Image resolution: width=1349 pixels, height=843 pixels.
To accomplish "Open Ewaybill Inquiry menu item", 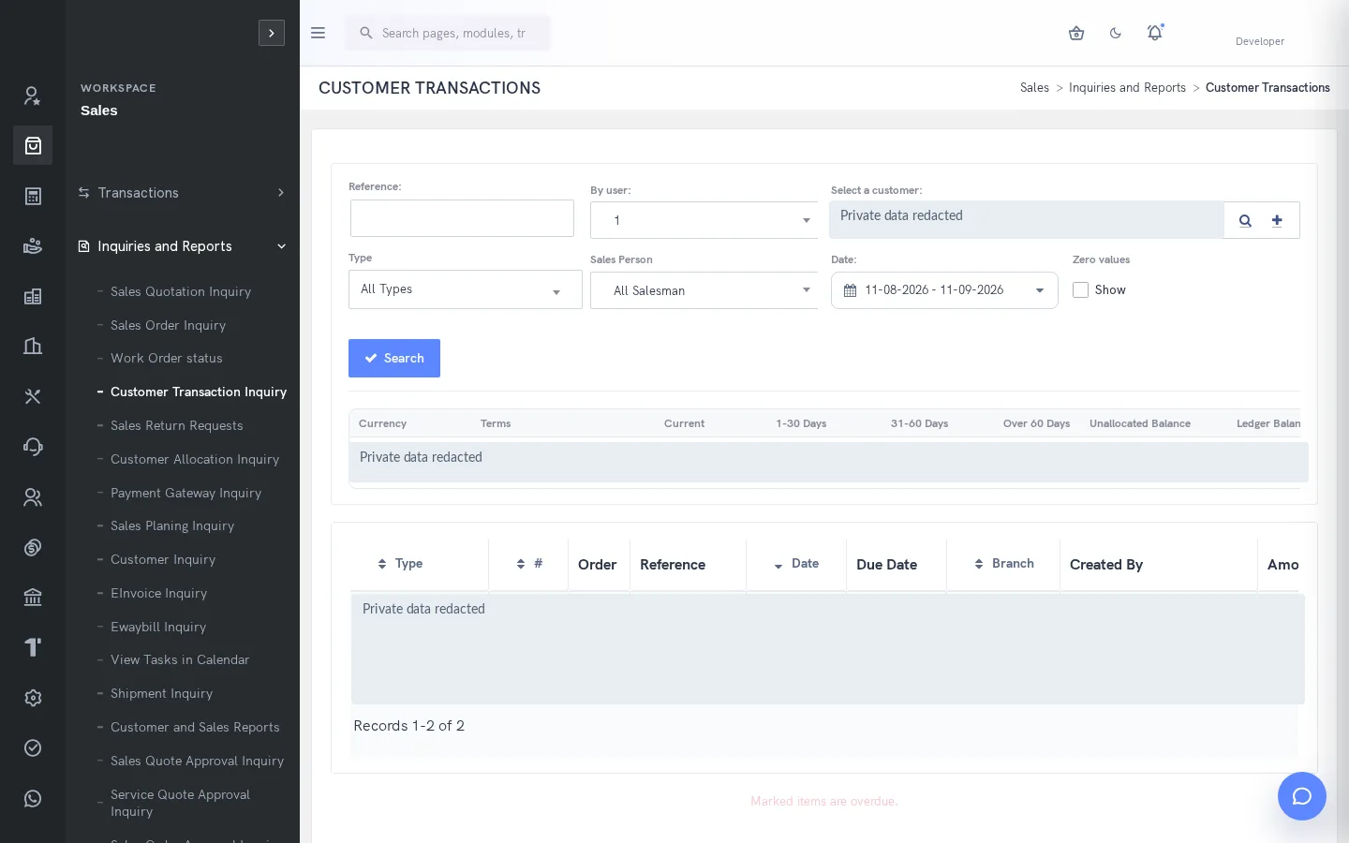I will 158,627.
